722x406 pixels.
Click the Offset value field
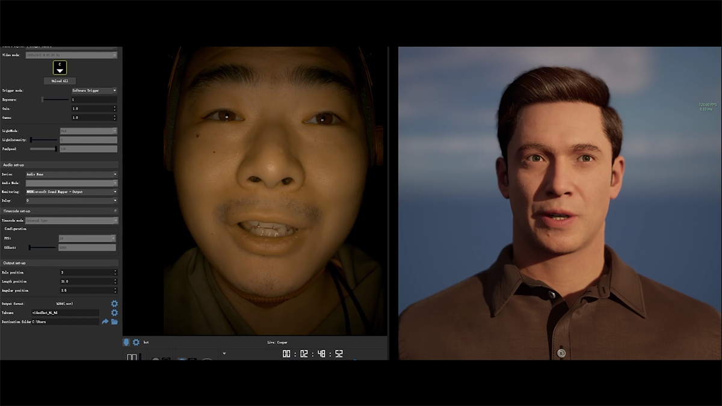tap(87, 247)
